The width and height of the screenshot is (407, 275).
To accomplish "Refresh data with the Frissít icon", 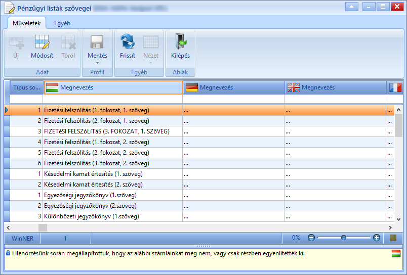I will pyautogui.click(x=127, y=42).
